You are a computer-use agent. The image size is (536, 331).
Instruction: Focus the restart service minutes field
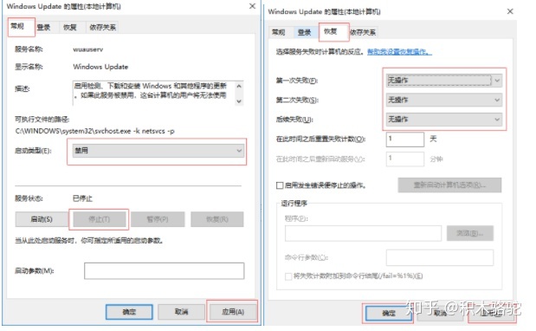coord(405,159)
